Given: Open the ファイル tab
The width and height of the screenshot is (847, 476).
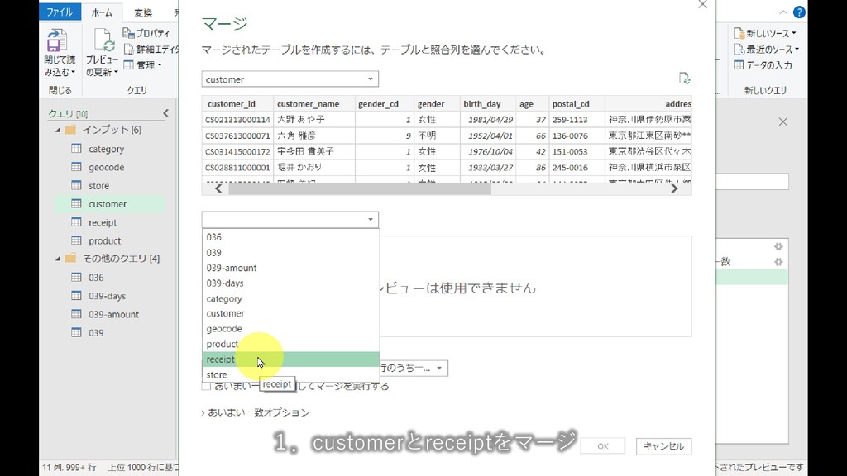Looking at the screenshot, I should click(60, 12).
